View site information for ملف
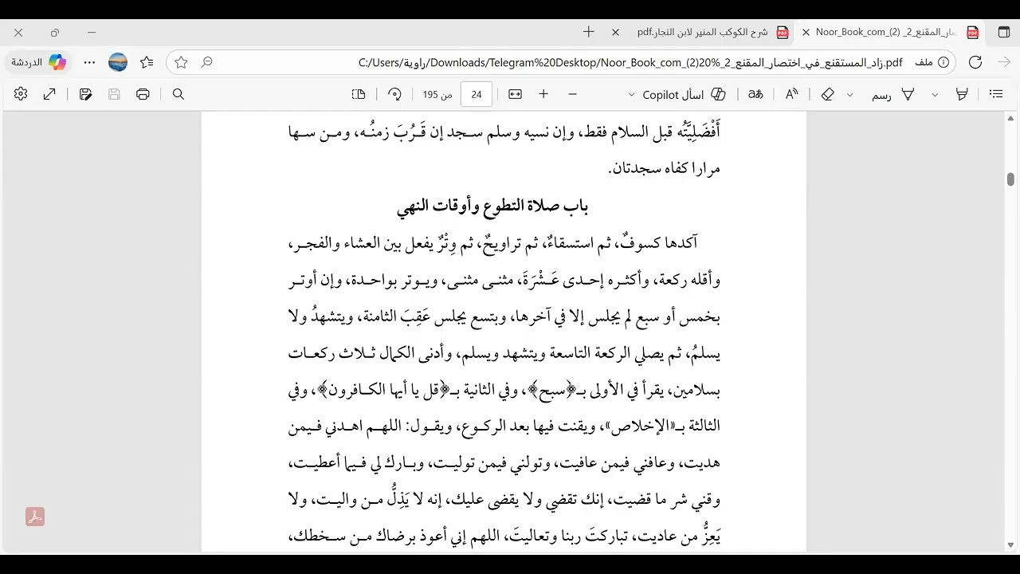 coord(933,62)
